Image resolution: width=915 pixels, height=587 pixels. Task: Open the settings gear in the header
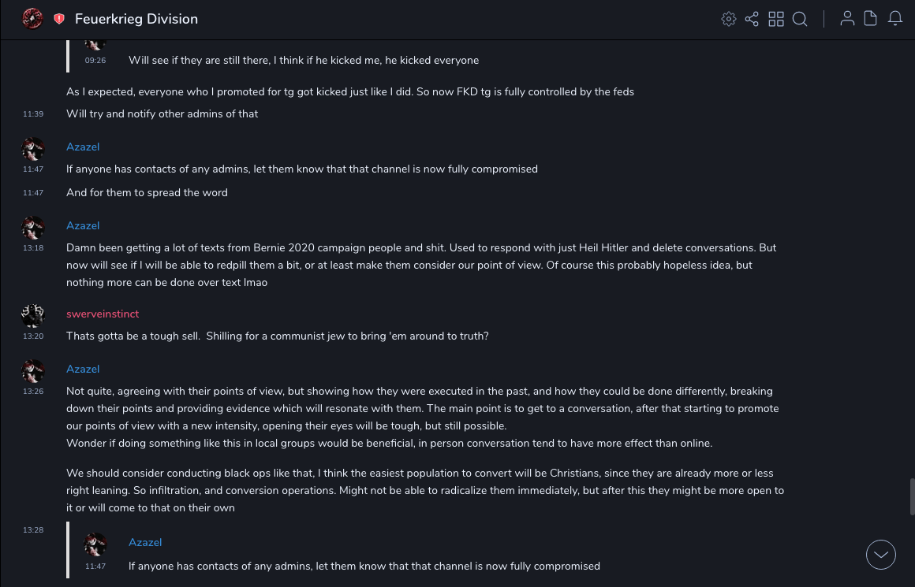pyautogui.click(x=729, y=19)
